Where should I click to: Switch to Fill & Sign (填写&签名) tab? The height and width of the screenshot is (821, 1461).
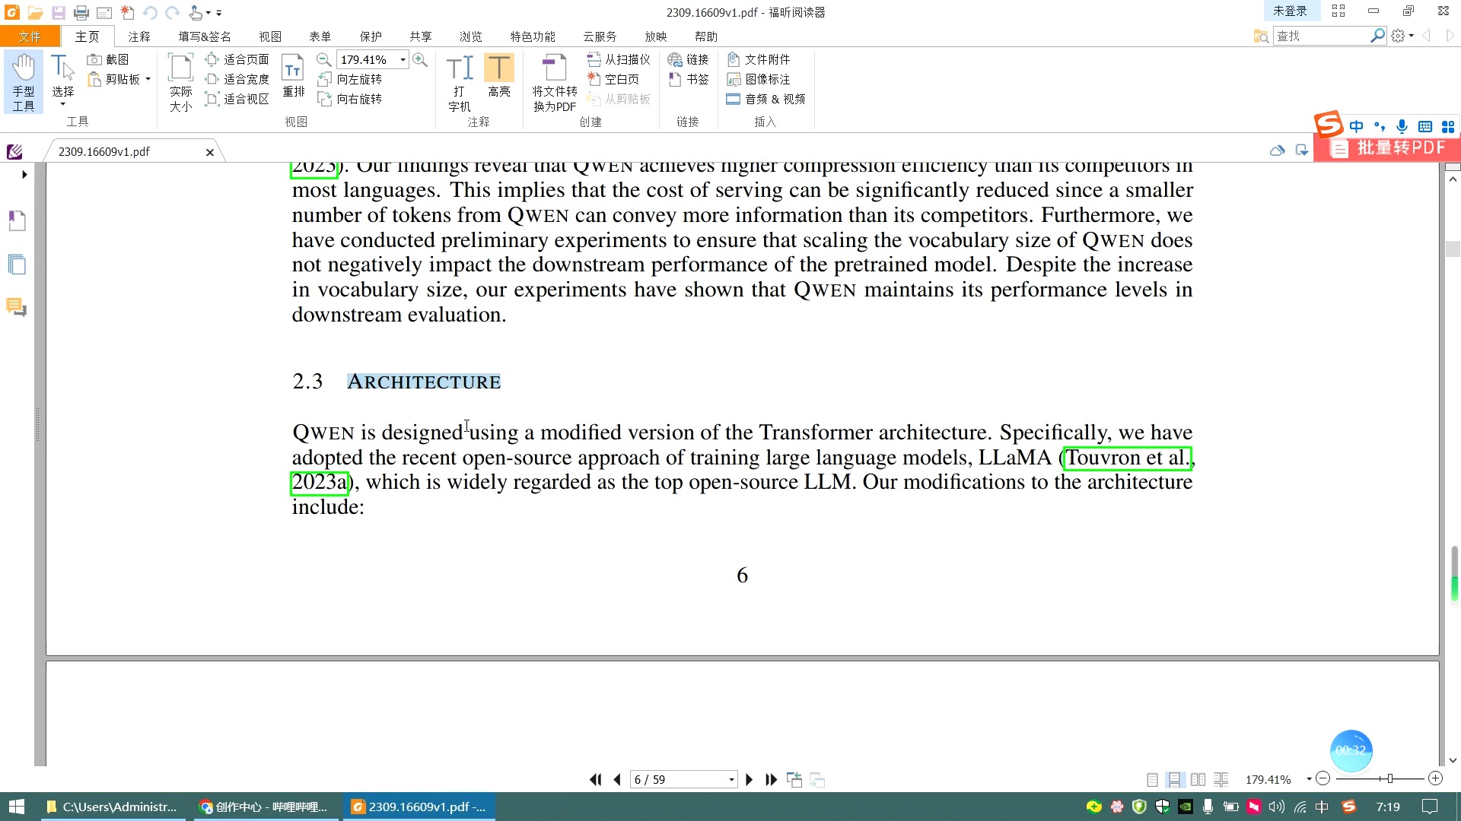pos(204,36)
